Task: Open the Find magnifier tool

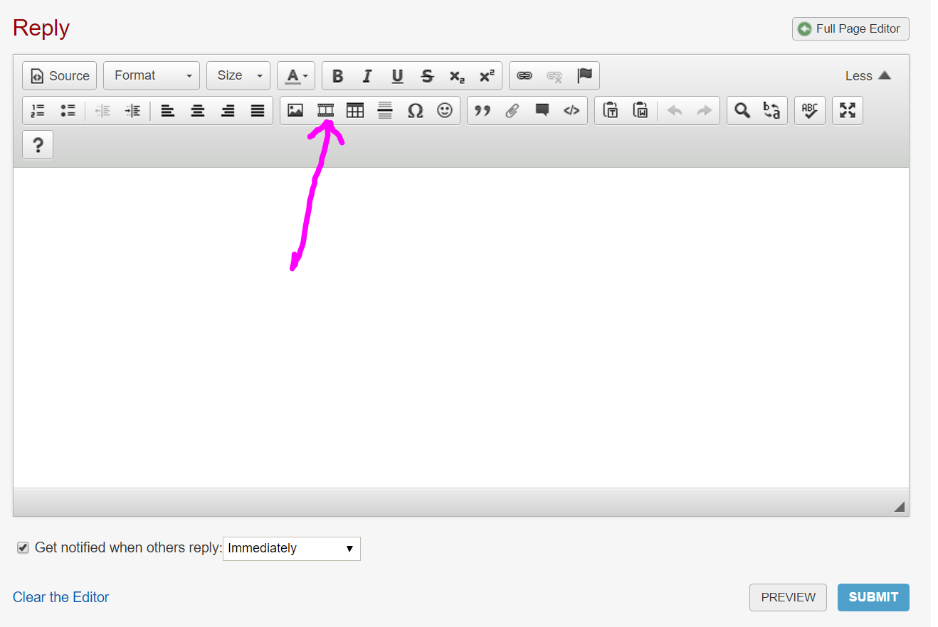Action: point(742,110)
